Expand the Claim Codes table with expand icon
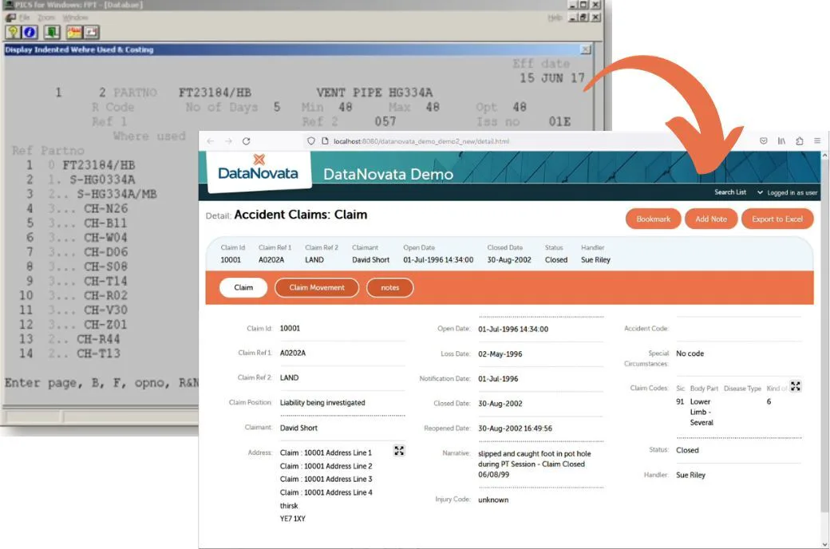 pos(795,386)
